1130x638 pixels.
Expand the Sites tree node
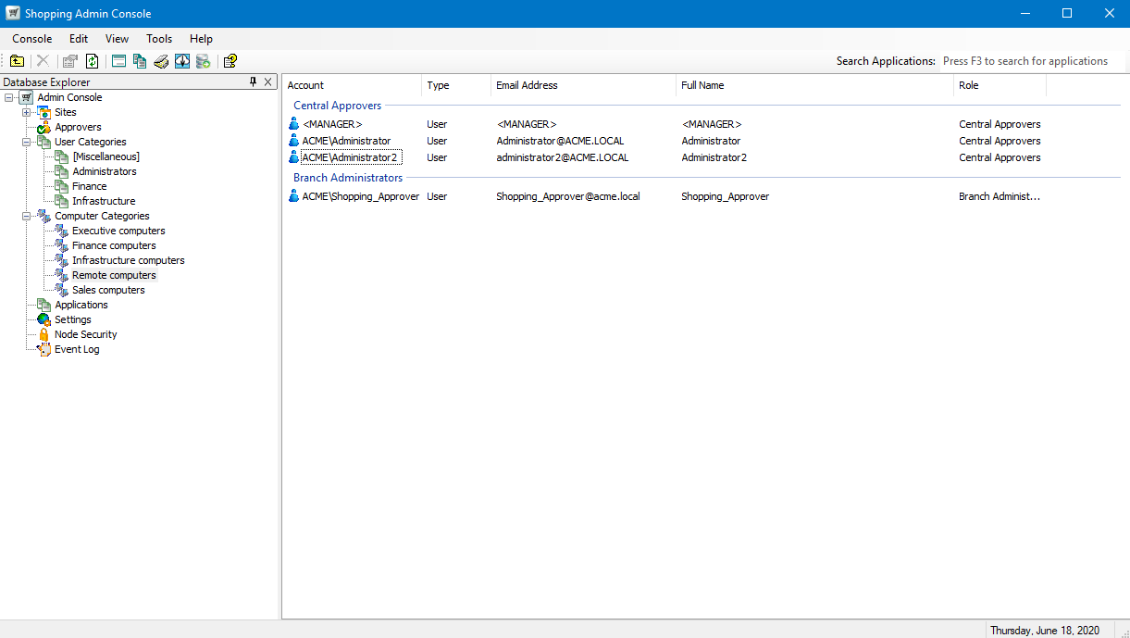[x=27, y=112]
